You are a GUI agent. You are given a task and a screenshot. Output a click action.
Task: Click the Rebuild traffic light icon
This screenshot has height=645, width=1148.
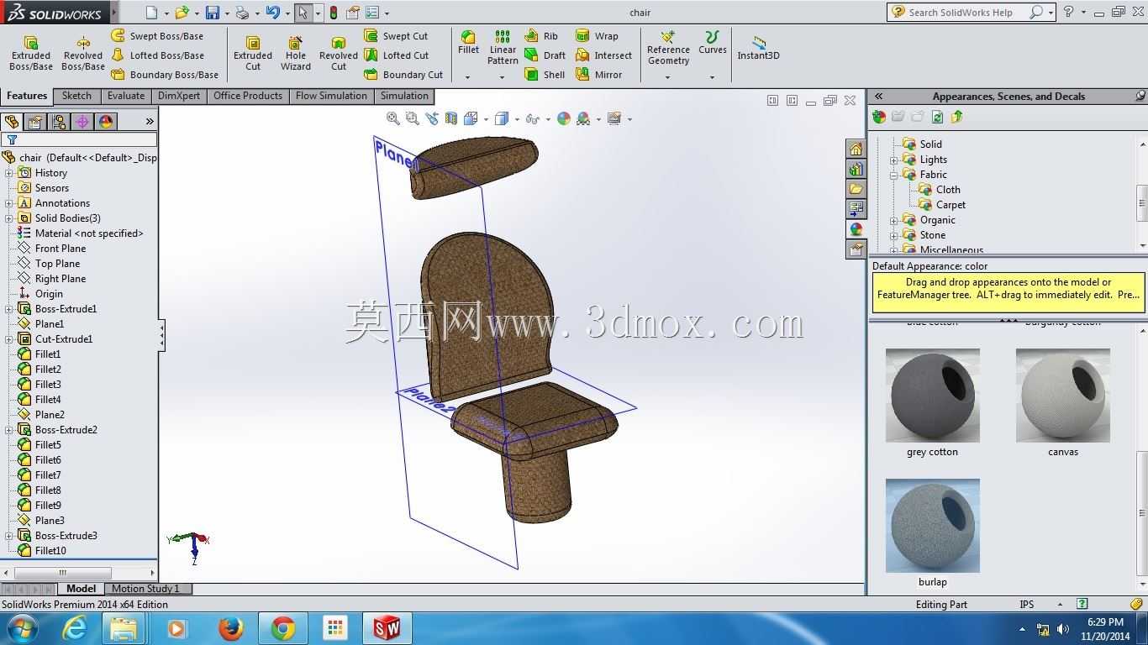(334, 13)
